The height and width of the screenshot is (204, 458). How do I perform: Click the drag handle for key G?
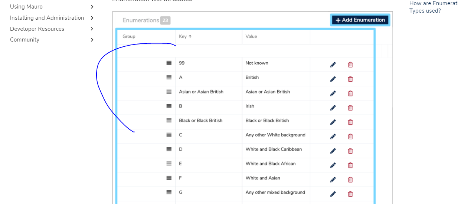tap(169, 193)
